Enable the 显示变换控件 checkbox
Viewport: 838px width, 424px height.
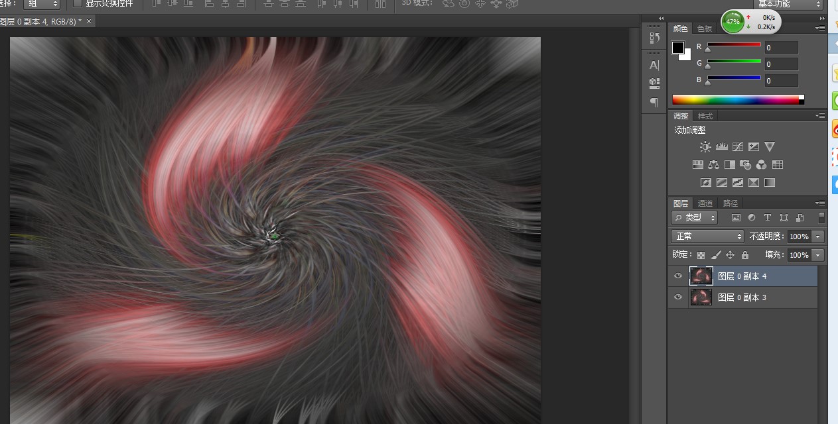(78, 3)
